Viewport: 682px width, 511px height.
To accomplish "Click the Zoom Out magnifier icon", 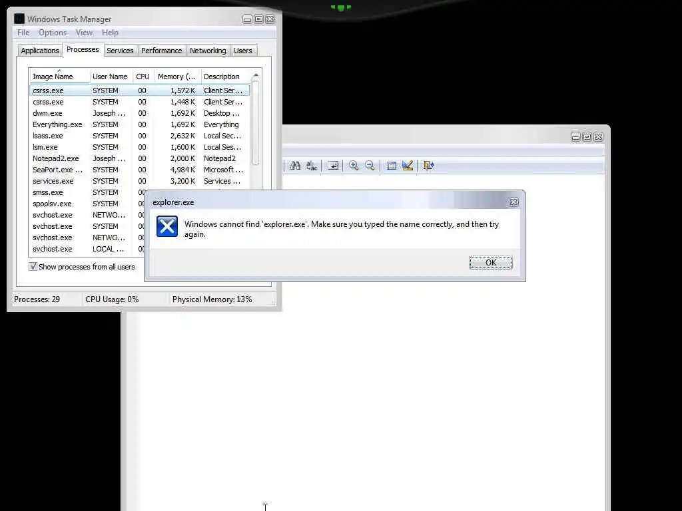I will (x=370, y=166).
